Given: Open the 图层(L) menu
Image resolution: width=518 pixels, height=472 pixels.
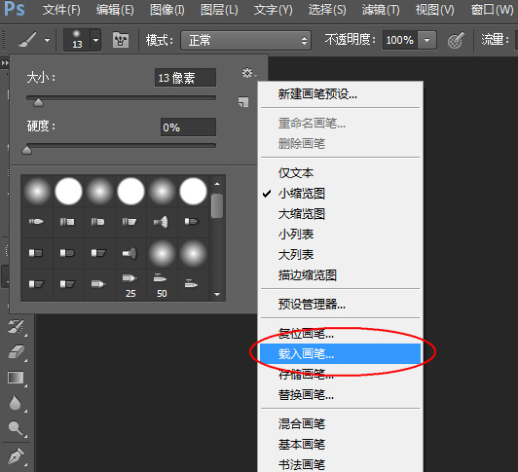Looking at the screenshot, I should (219, 10).
